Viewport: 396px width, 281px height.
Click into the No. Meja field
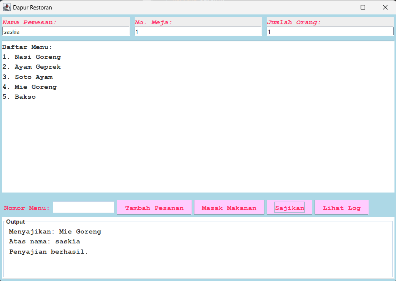(x=198, y=32)
